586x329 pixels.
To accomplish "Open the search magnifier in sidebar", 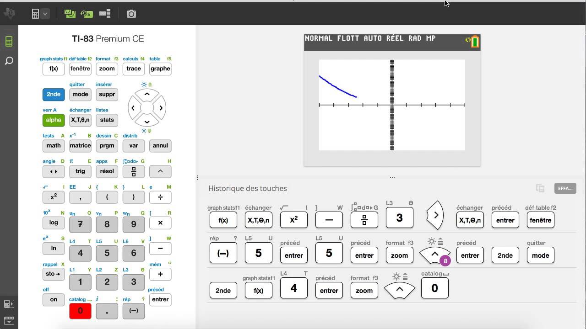I will click(x=9, y=61).
